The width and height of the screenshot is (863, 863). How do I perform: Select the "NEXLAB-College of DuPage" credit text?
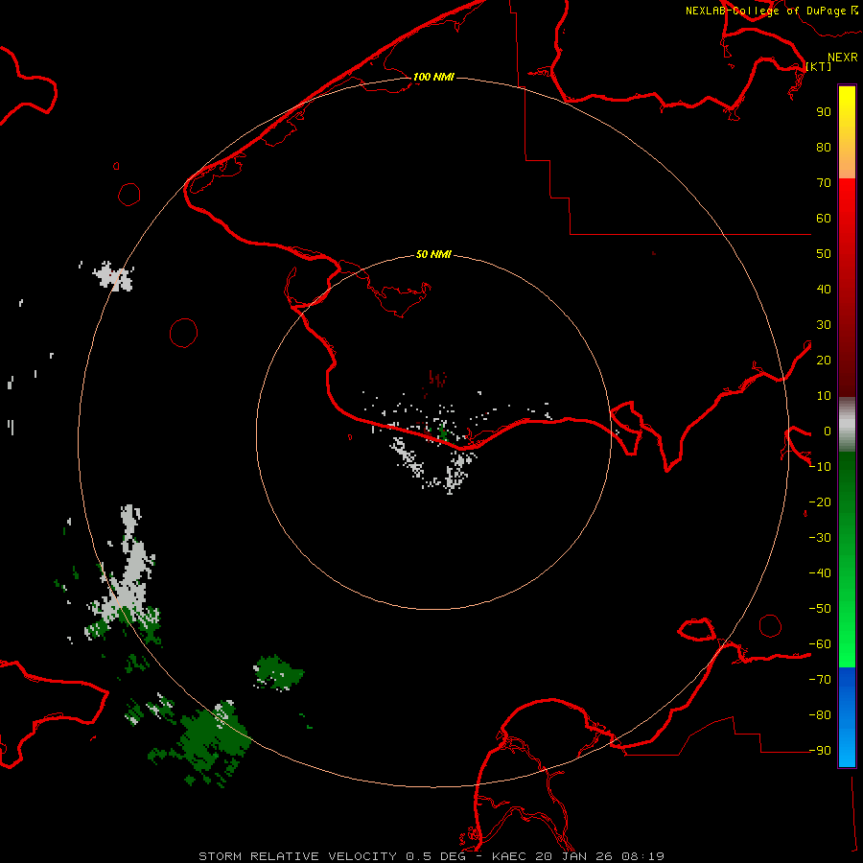coord(766,11)
